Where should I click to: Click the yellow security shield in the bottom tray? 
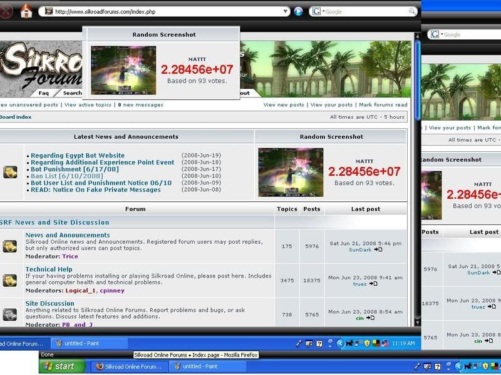click(x=486, y=366)
